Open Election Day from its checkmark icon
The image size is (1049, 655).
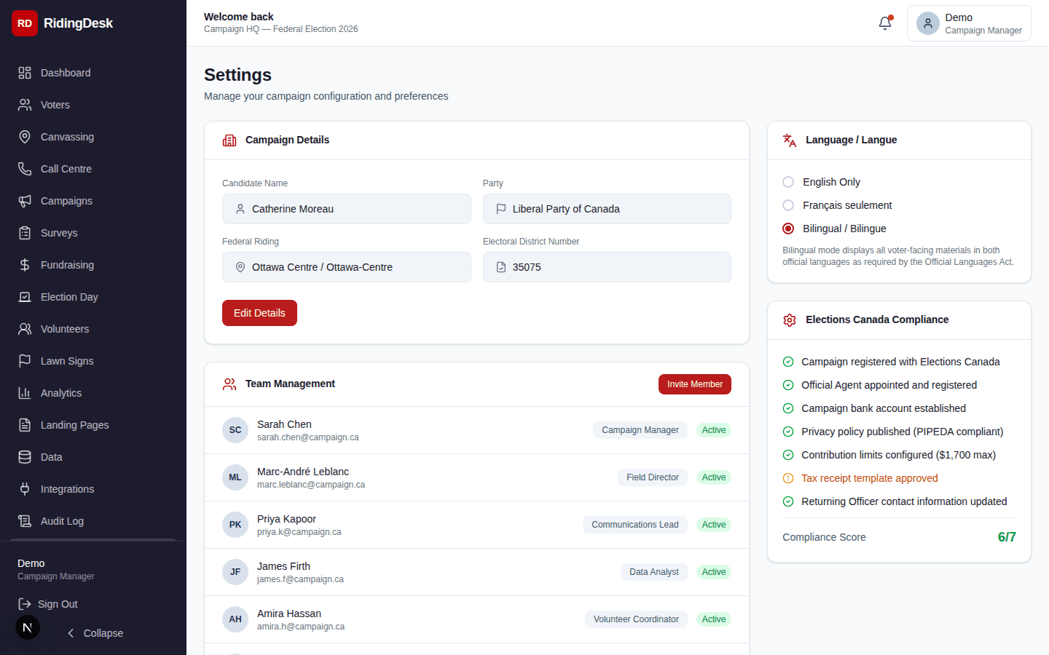24,296
